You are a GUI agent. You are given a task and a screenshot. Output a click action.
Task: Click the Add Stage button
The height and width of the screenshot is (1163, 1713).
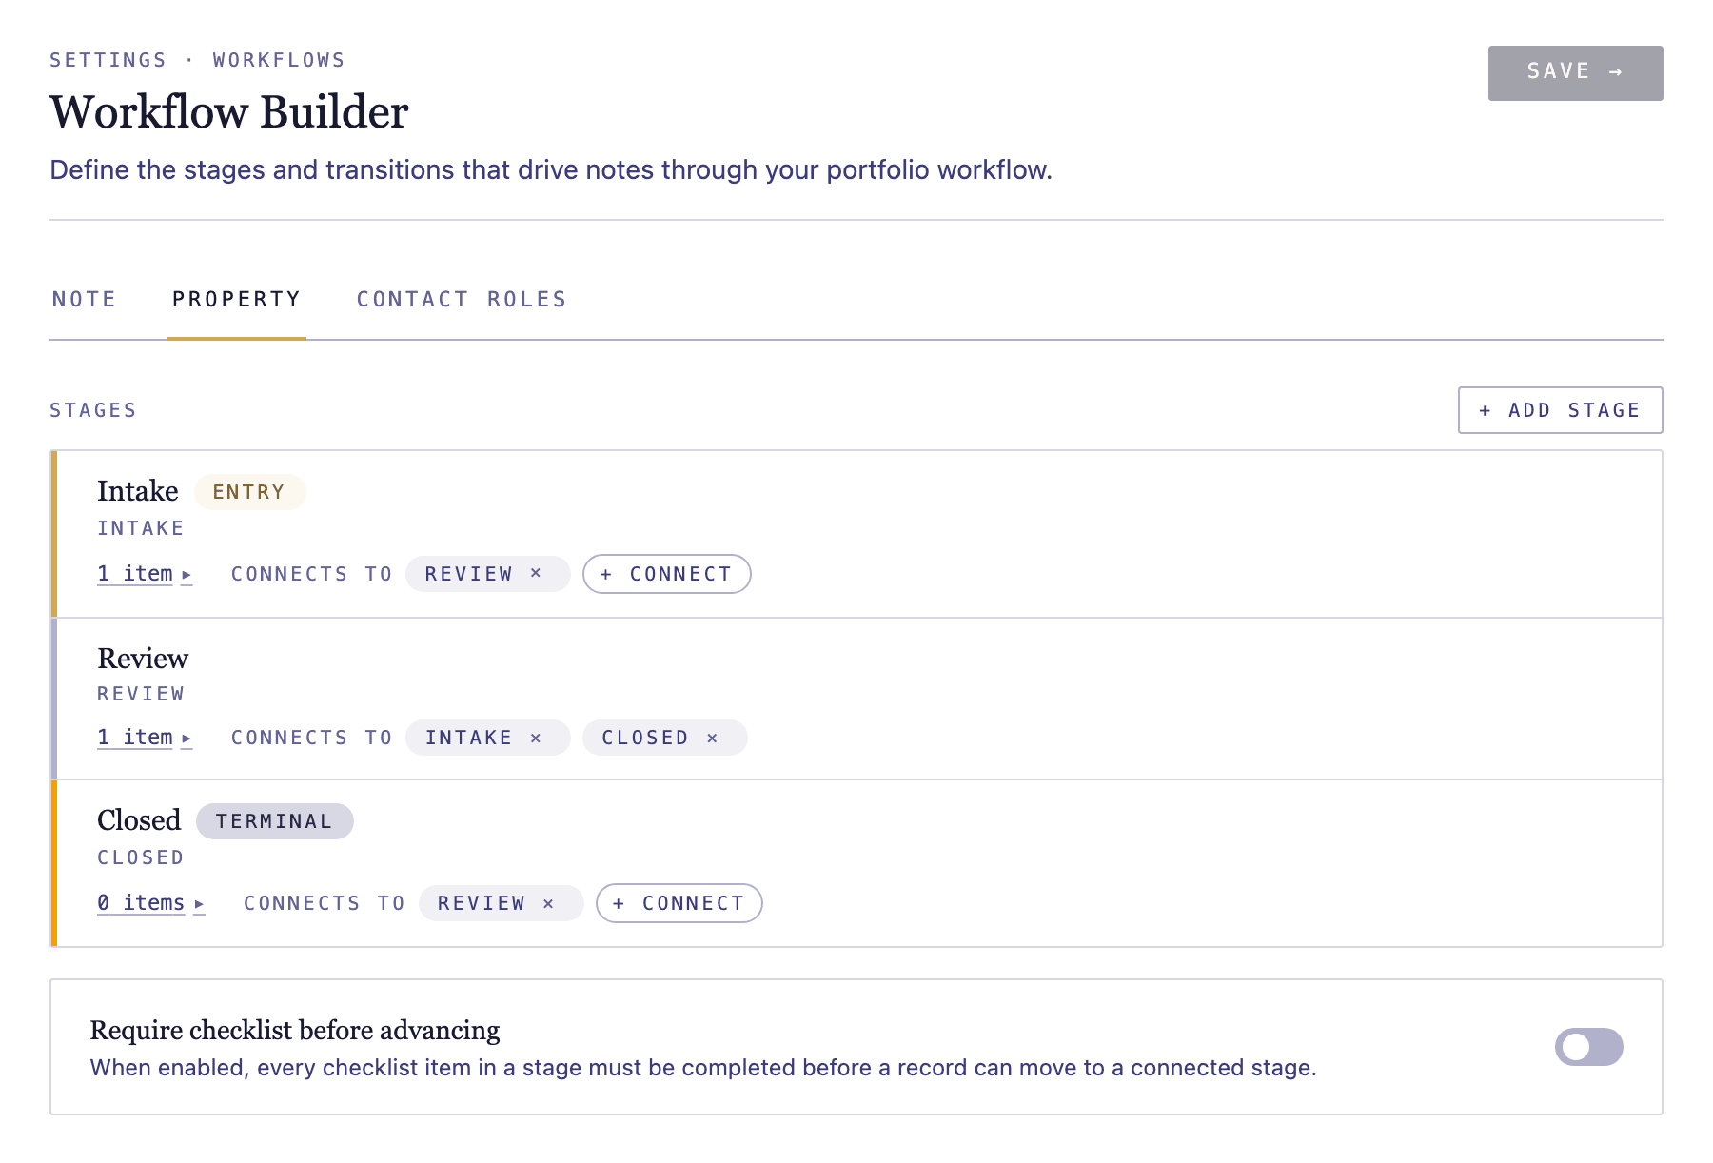pos(1560,410)
